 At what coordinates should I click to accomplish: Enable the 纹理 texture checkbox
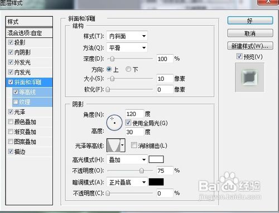tap(16, 102)
